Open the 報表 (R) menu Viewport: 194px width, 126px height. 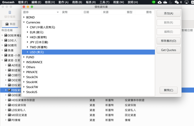click(x=91, y=2)
